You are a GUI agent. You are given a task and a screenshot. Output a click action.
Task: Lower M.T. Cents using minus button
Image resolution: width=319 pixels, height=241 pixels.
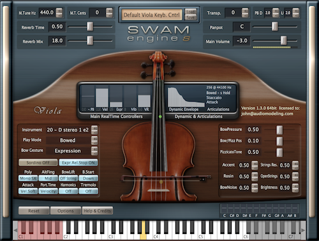109,15
